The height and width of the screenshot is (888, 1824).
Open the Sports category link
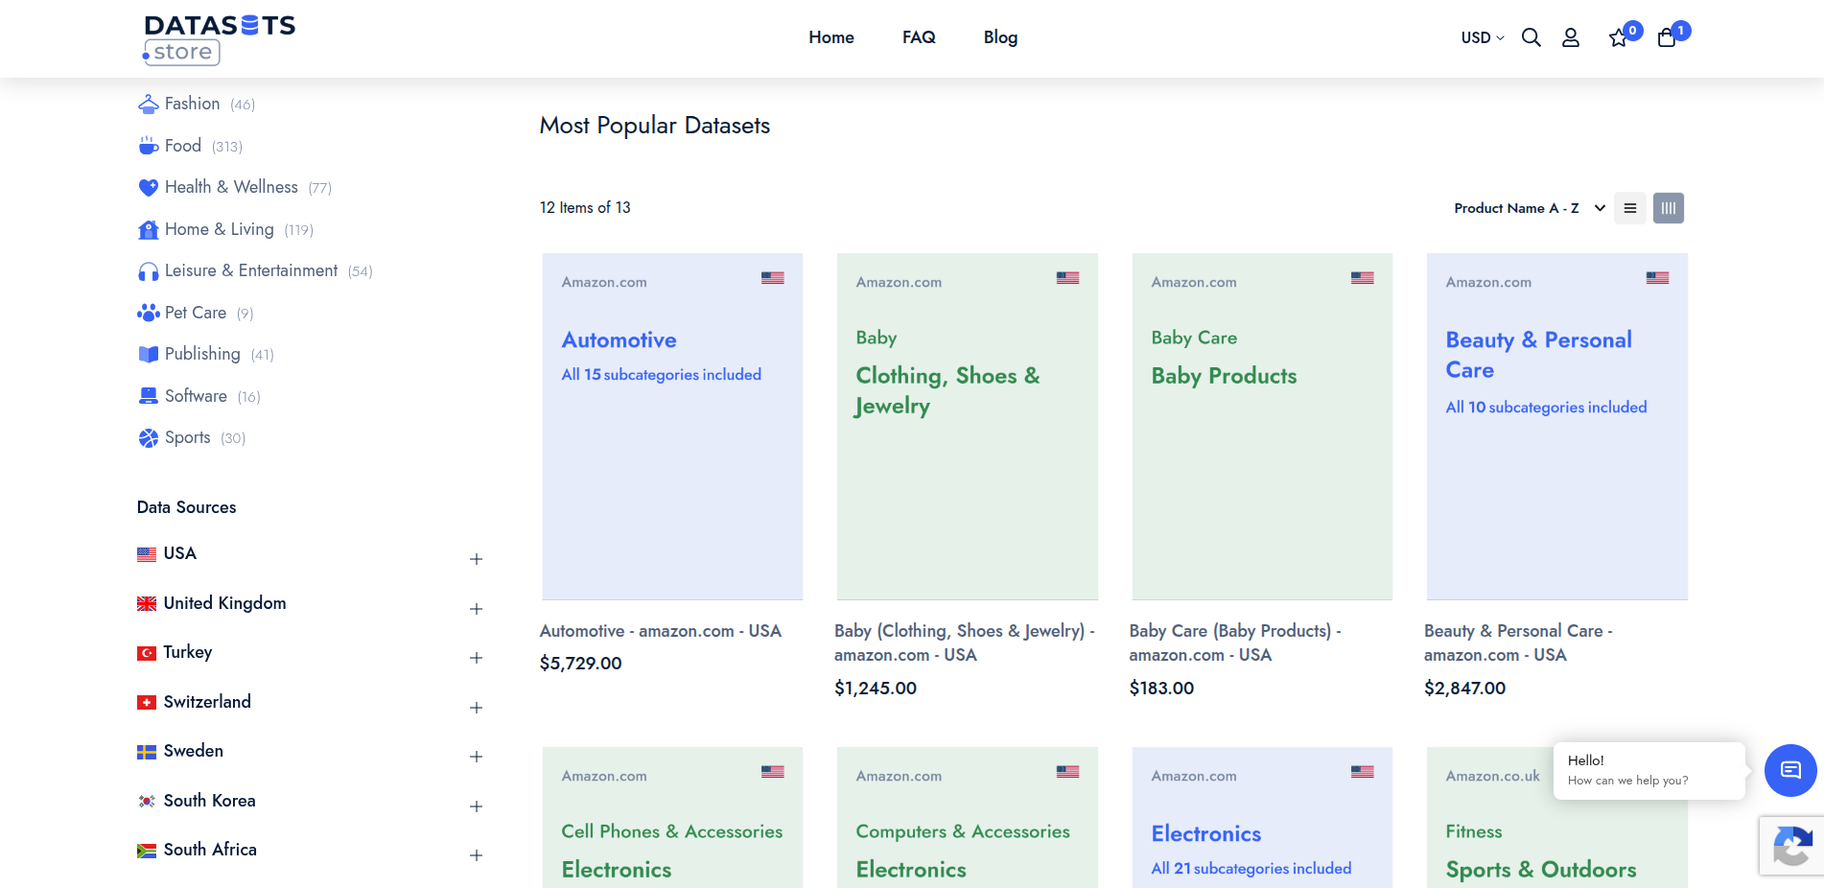[x=187, y=437]
